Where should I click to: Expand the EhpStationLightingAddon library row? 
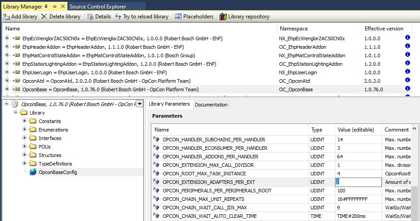(7, 64)
